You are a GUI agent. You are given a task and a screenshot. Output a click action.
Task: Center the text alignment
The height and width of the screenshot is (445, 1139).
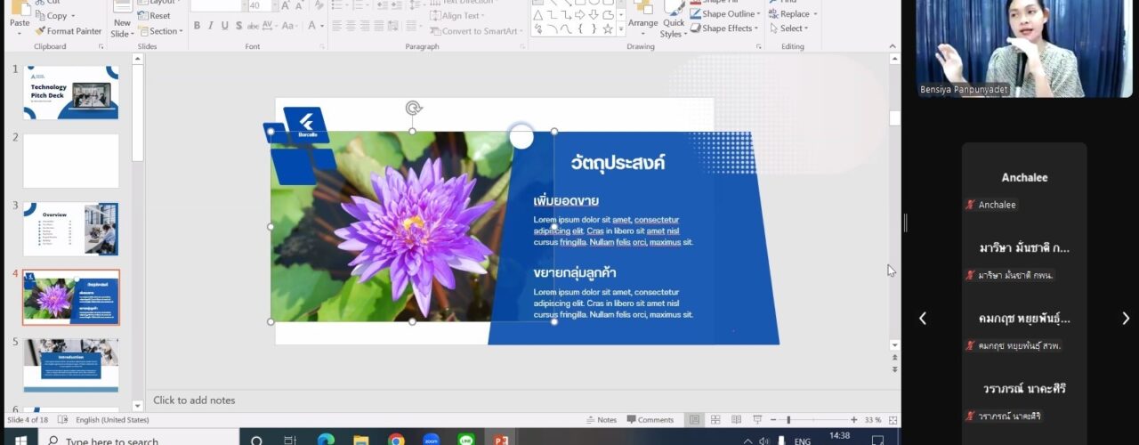click(351, 26)
